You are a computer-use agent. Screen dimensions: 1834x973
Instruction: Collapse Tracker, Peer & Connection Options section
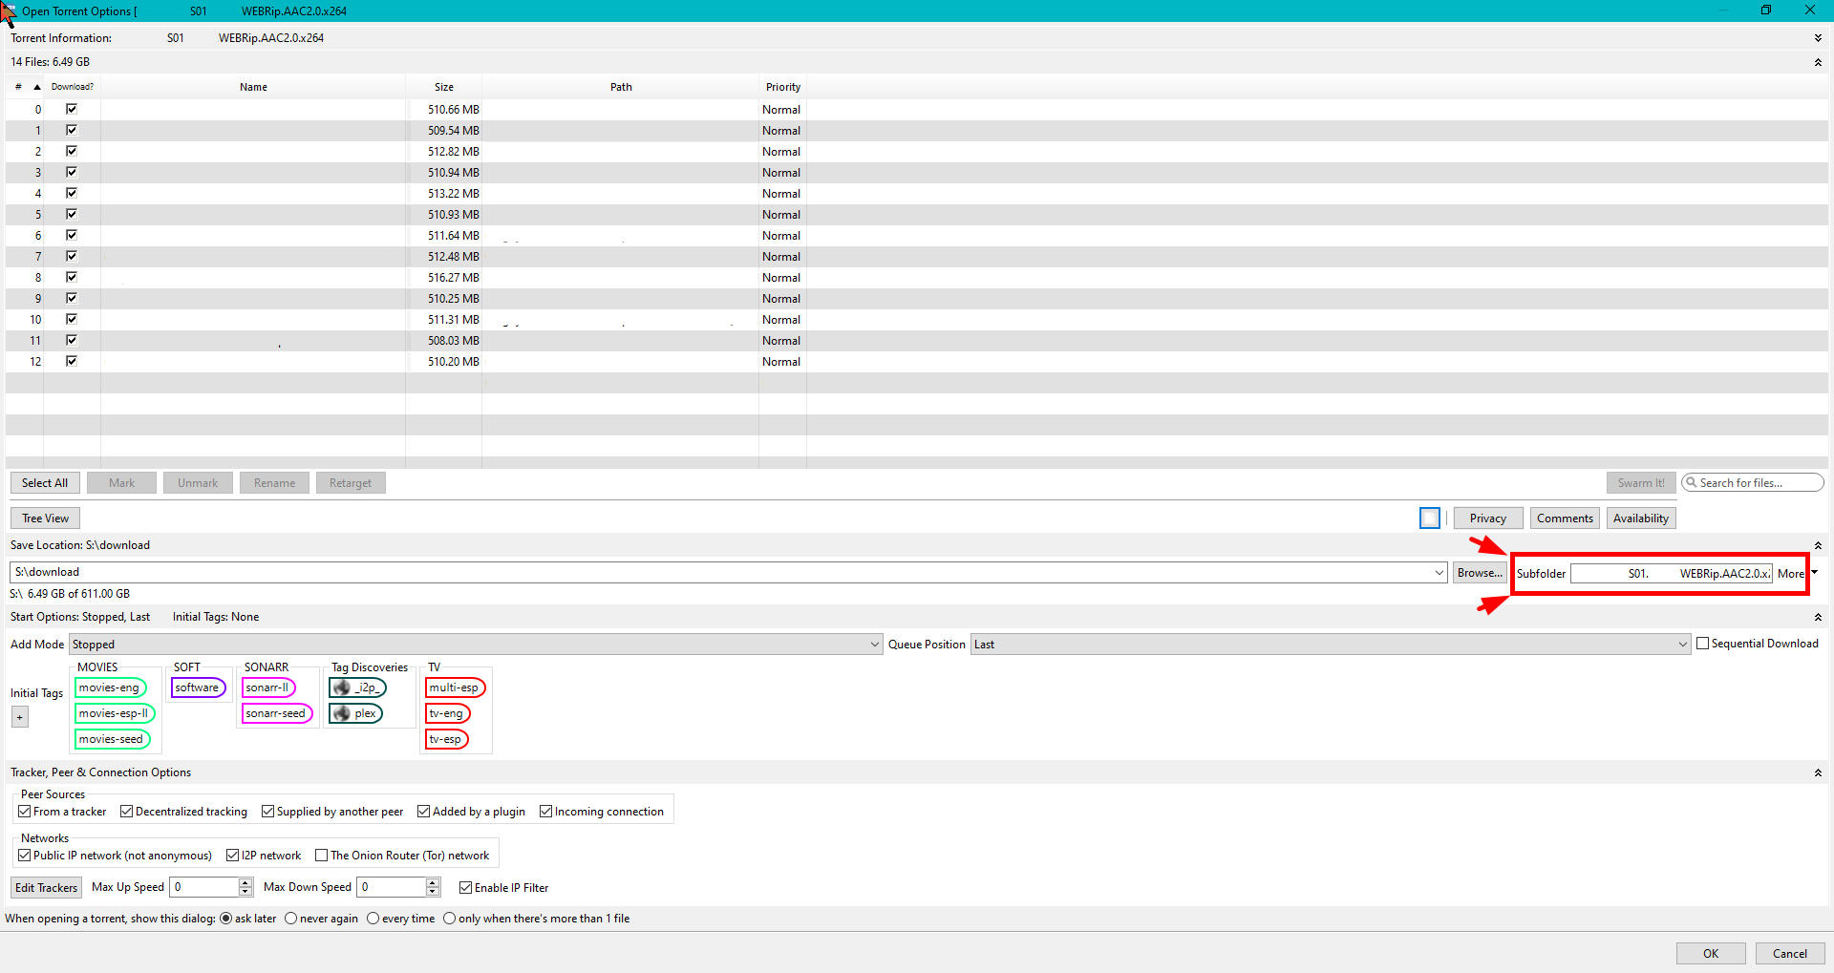click(x=1818, y=772)
